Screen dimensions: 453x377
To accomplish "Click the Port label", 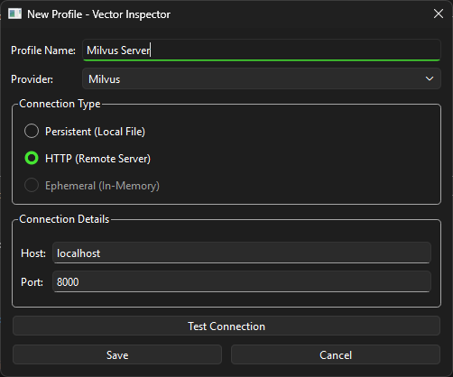I will tap(32, 282).
